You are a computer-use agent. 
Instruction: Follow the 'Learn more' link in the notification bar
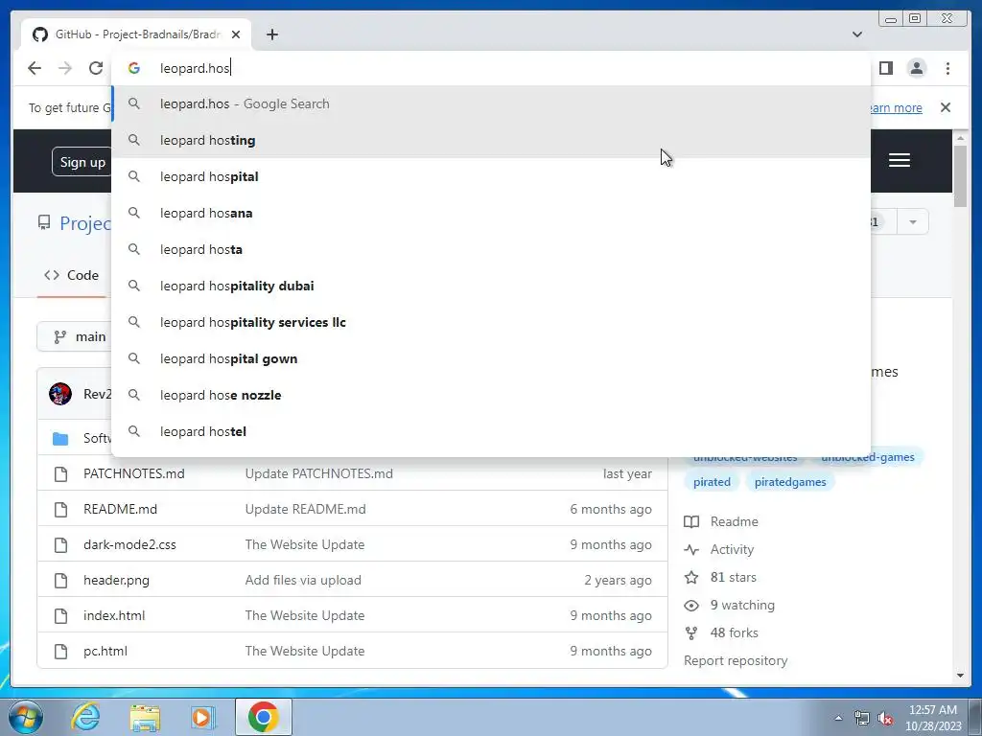tap(897, 108)
